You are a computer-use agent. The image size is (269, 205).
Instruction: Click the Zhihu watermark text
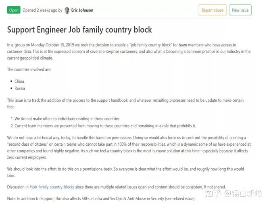(x=233, y=193)
